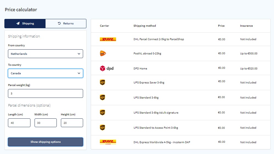Click the Carrier column header
This screenshot has height=154, width=274.
click(104, 26)
